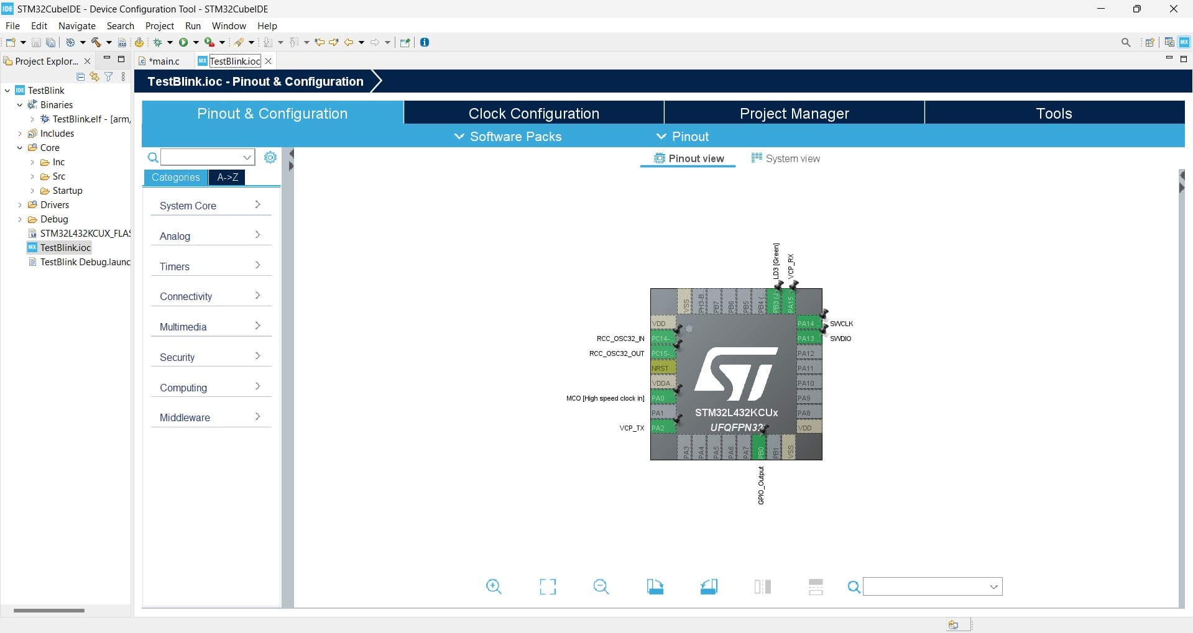1193x633 pixels.
Task: Close the TestBlink.ioc editor tab
Action: [x=269, y=61]
